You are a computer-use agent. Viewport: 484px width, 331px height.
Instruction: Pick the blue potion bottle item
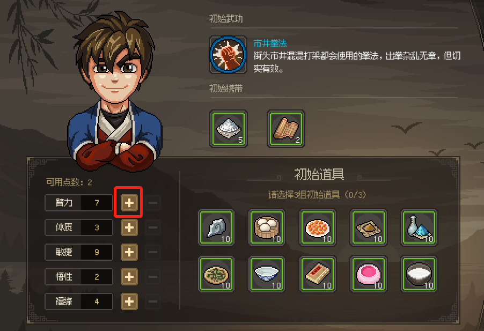419,227
